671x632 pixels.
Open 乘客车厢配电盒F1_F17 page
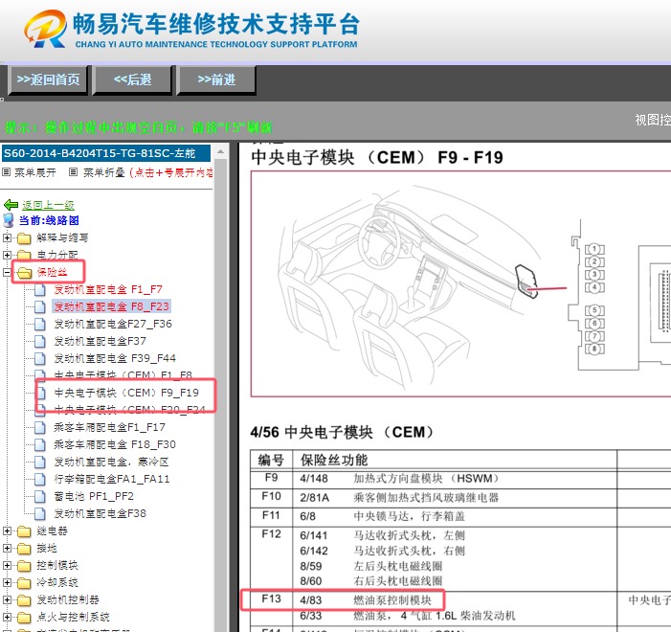[109, 427]
